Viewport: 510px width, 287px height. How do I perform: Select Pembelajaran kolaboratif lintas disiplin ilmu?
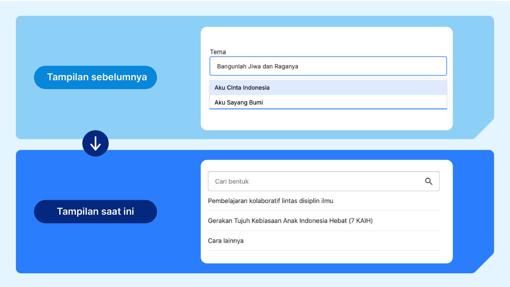tap(270, 201)
